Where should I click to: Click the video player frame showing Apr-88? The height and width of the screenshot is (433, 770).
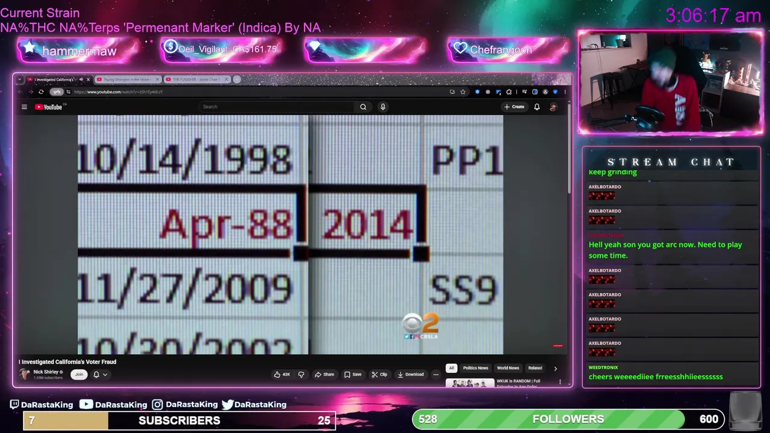point(290,235)
